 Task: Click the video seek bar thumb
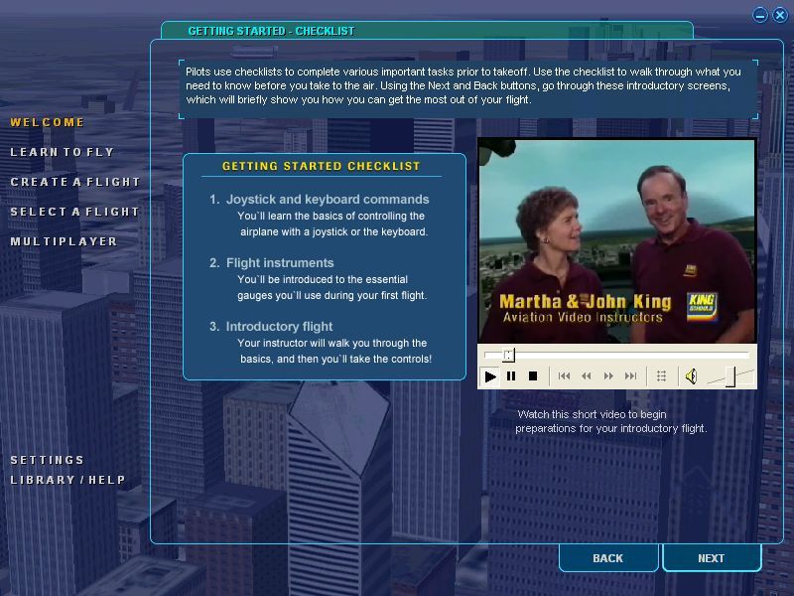click(508, 355)
